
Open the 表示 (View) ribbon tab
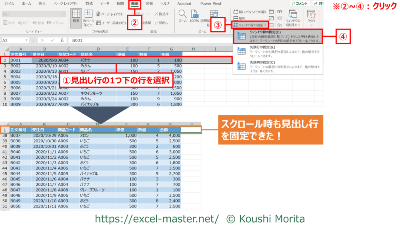click(135, 4)
